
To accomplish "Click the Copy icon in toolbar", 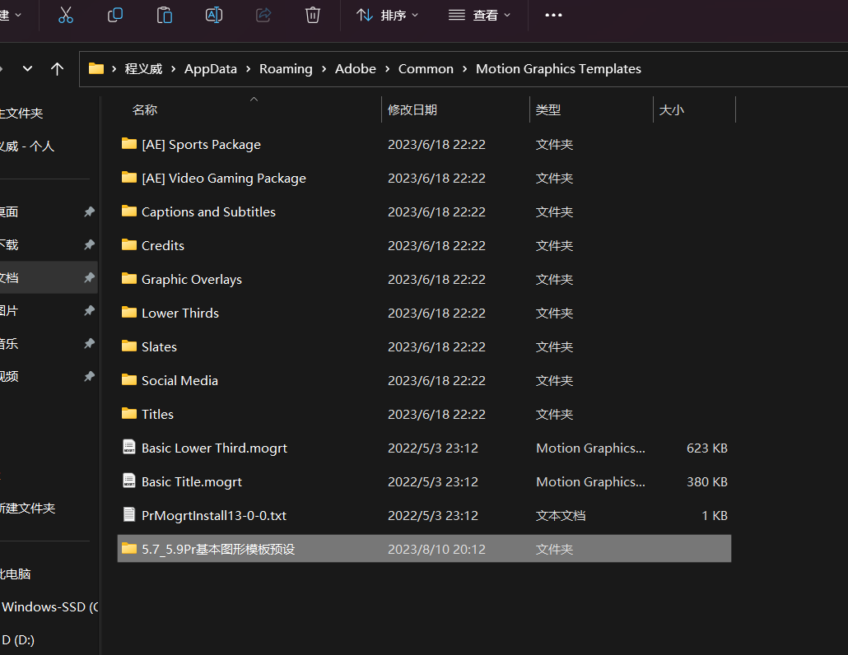I will [x=115, y=15].
